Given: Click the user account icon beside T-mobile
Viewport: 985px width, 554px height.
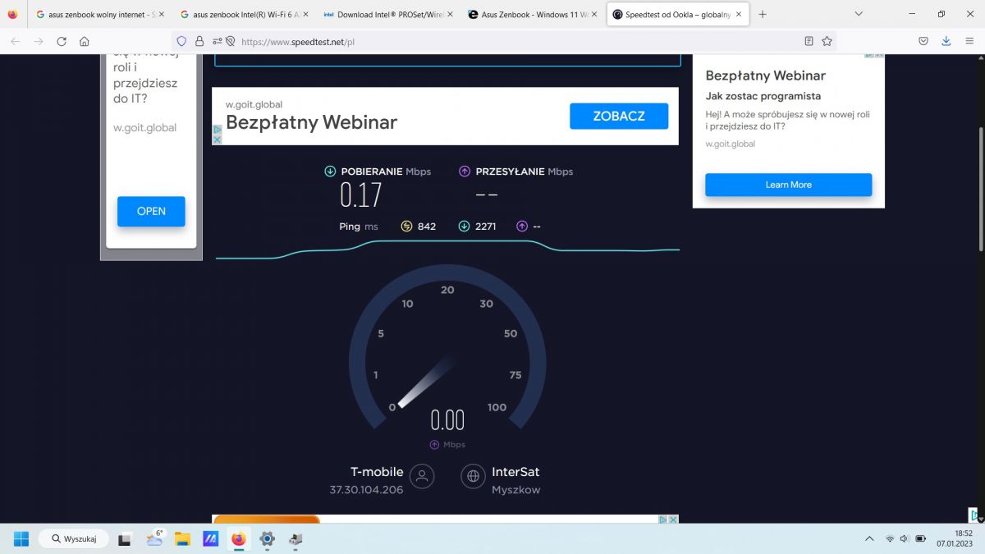Looking at the screenshot, I should [x=422, y=476].
